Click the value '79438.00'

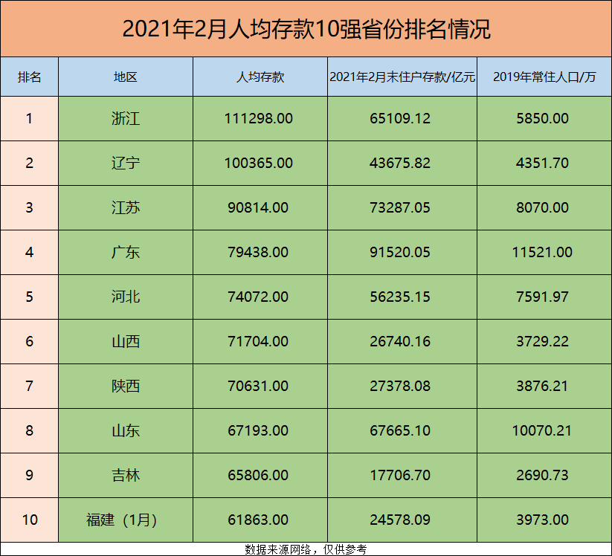click(x=258, y=253)
